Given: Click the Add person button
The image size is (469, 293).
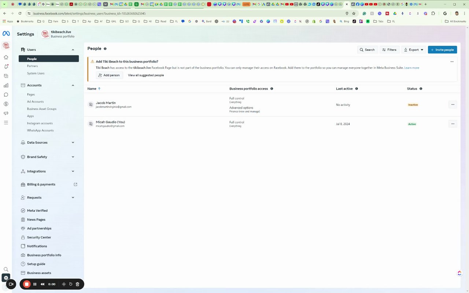Looking at the screenshot, I should coord(109,75).
